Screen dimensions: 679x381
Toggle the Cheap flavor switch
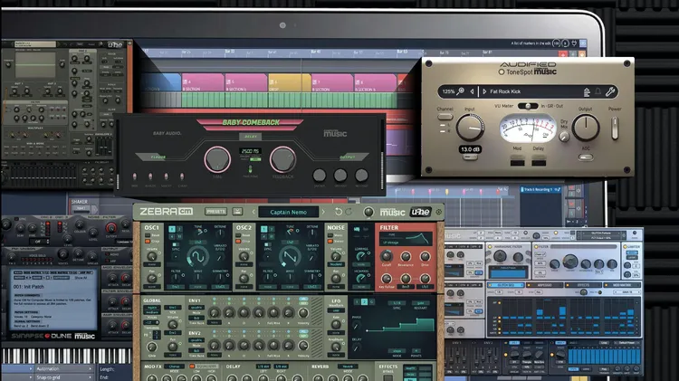(182, 176)
